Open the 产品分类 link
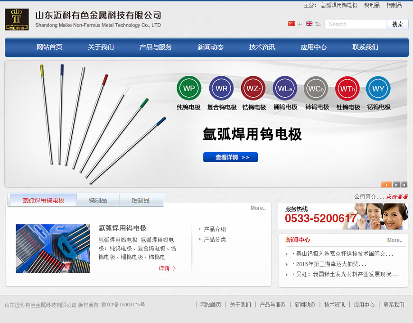The image size is (413, 323). coord(215,240)
